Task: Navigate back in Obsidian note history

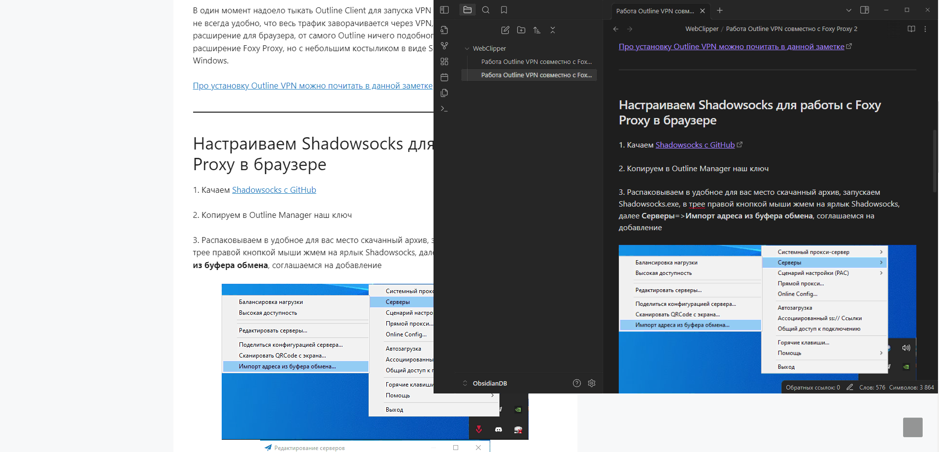Action: pos(616,29)
